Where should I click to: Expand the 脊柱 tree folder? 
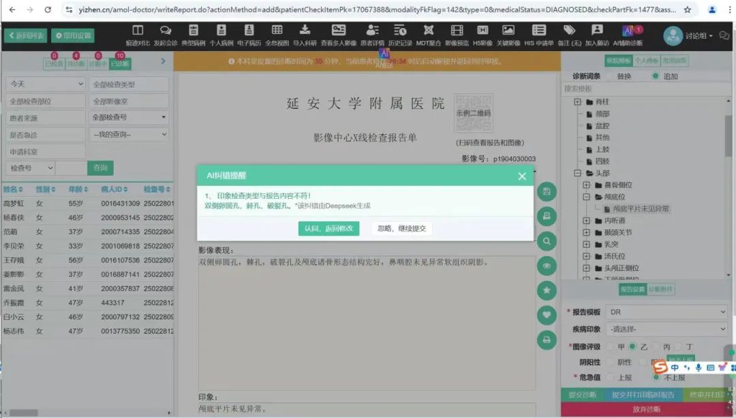577,102
